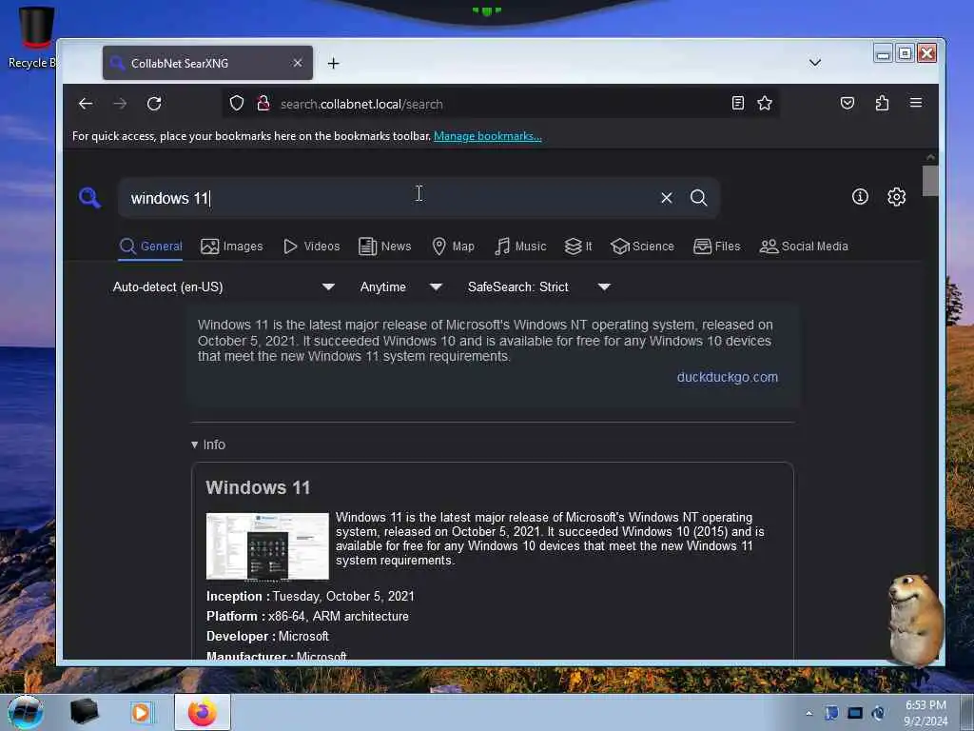This screenshot has height=731, width=974.
Task: Clear the search query with the X
Action: [x=667, y=198]
